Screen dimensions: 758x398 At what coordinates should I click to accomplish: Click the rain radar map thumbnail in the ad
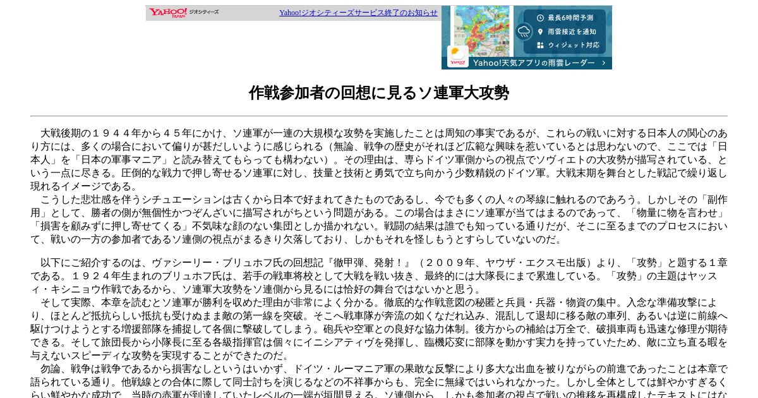coord(483,31)
